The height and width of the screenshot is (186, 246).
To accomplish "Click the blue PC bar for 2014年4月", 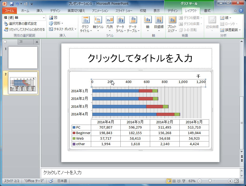I will (124, 114).
